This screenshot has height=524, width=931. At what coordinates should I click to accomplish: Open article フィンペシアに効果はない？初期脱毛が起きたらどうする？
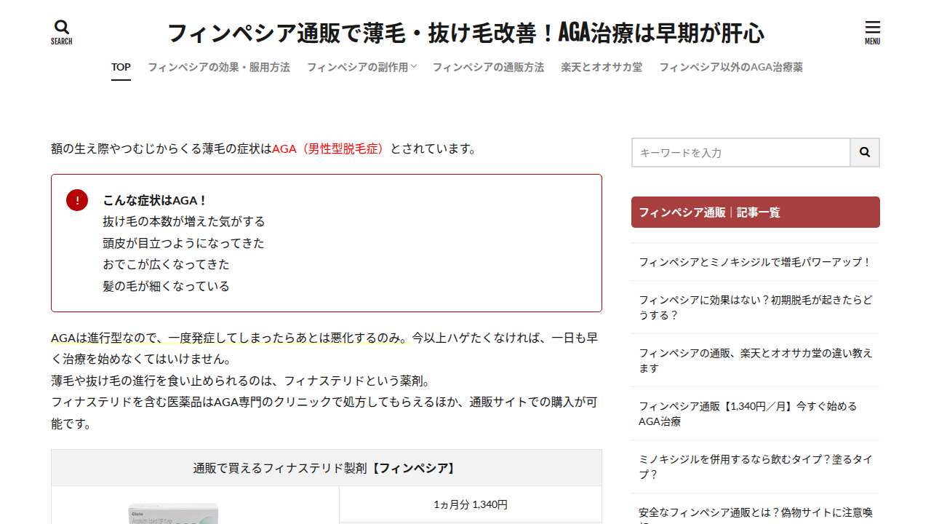point(755,307)
